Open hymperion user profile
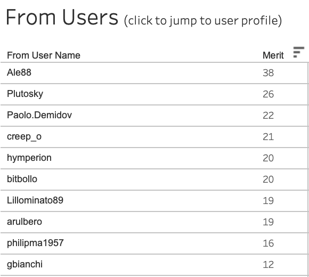 click(29, 158)
